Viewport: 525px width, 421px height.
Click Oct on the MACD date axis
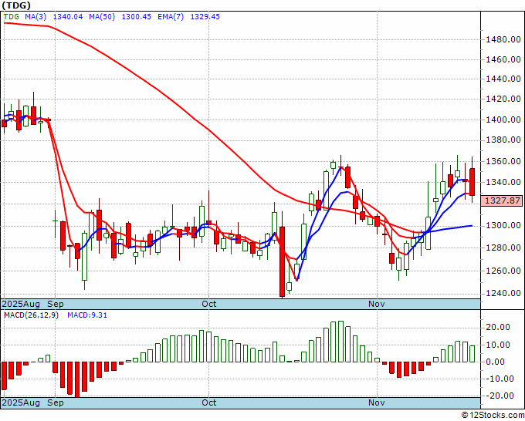click(x=209, y=403)
